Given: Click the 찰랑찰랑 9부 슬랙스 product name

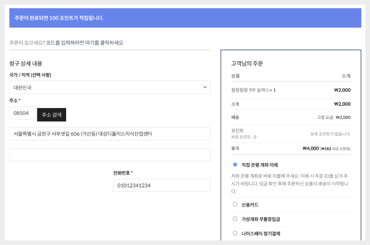Looking at the screenshot, I should click(x=250, y=90).
